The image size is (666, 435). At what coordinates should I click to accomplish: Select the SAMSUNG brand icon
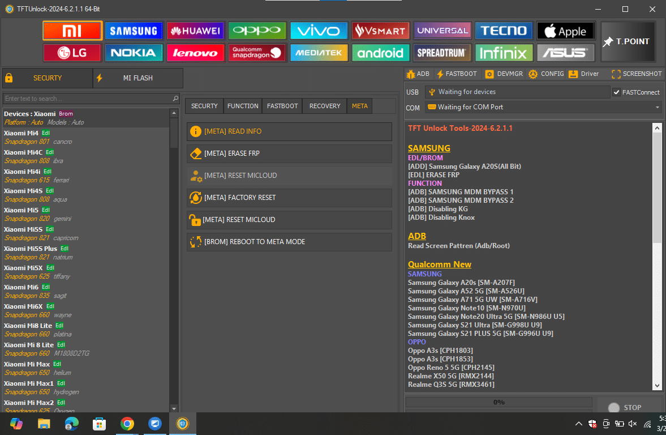[x=134, y=31]
